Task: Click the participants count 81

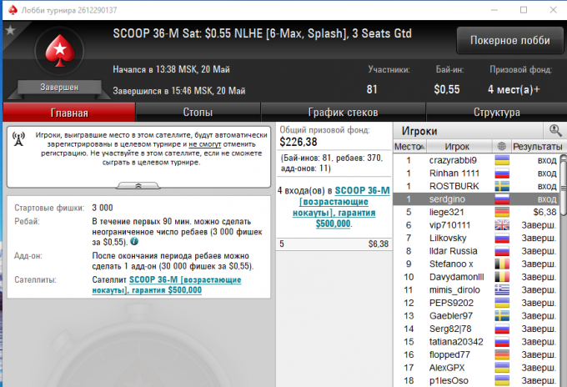Action: [372, 89]
